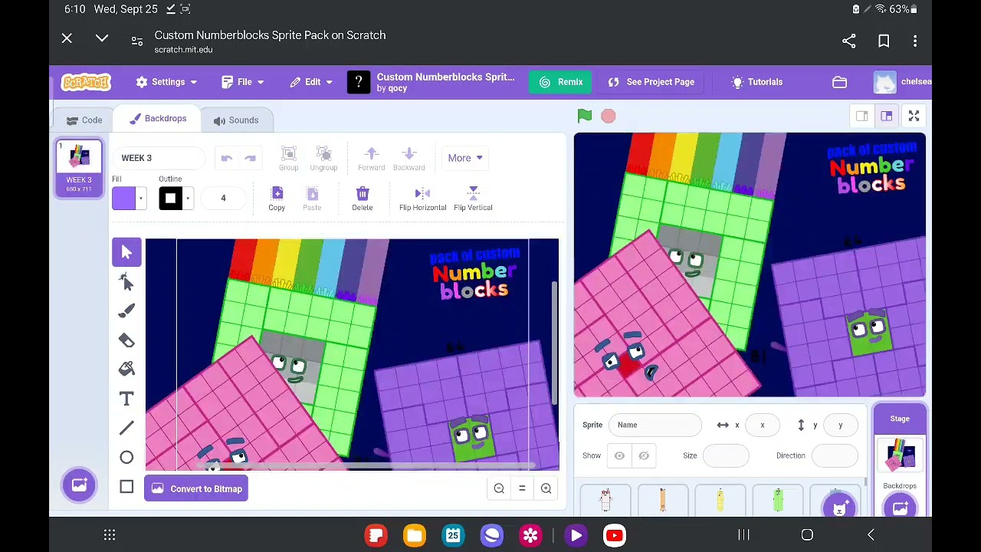The image size is (981, 552).
Task: Show the sprite with eye icon
Action: pos(619,455)
